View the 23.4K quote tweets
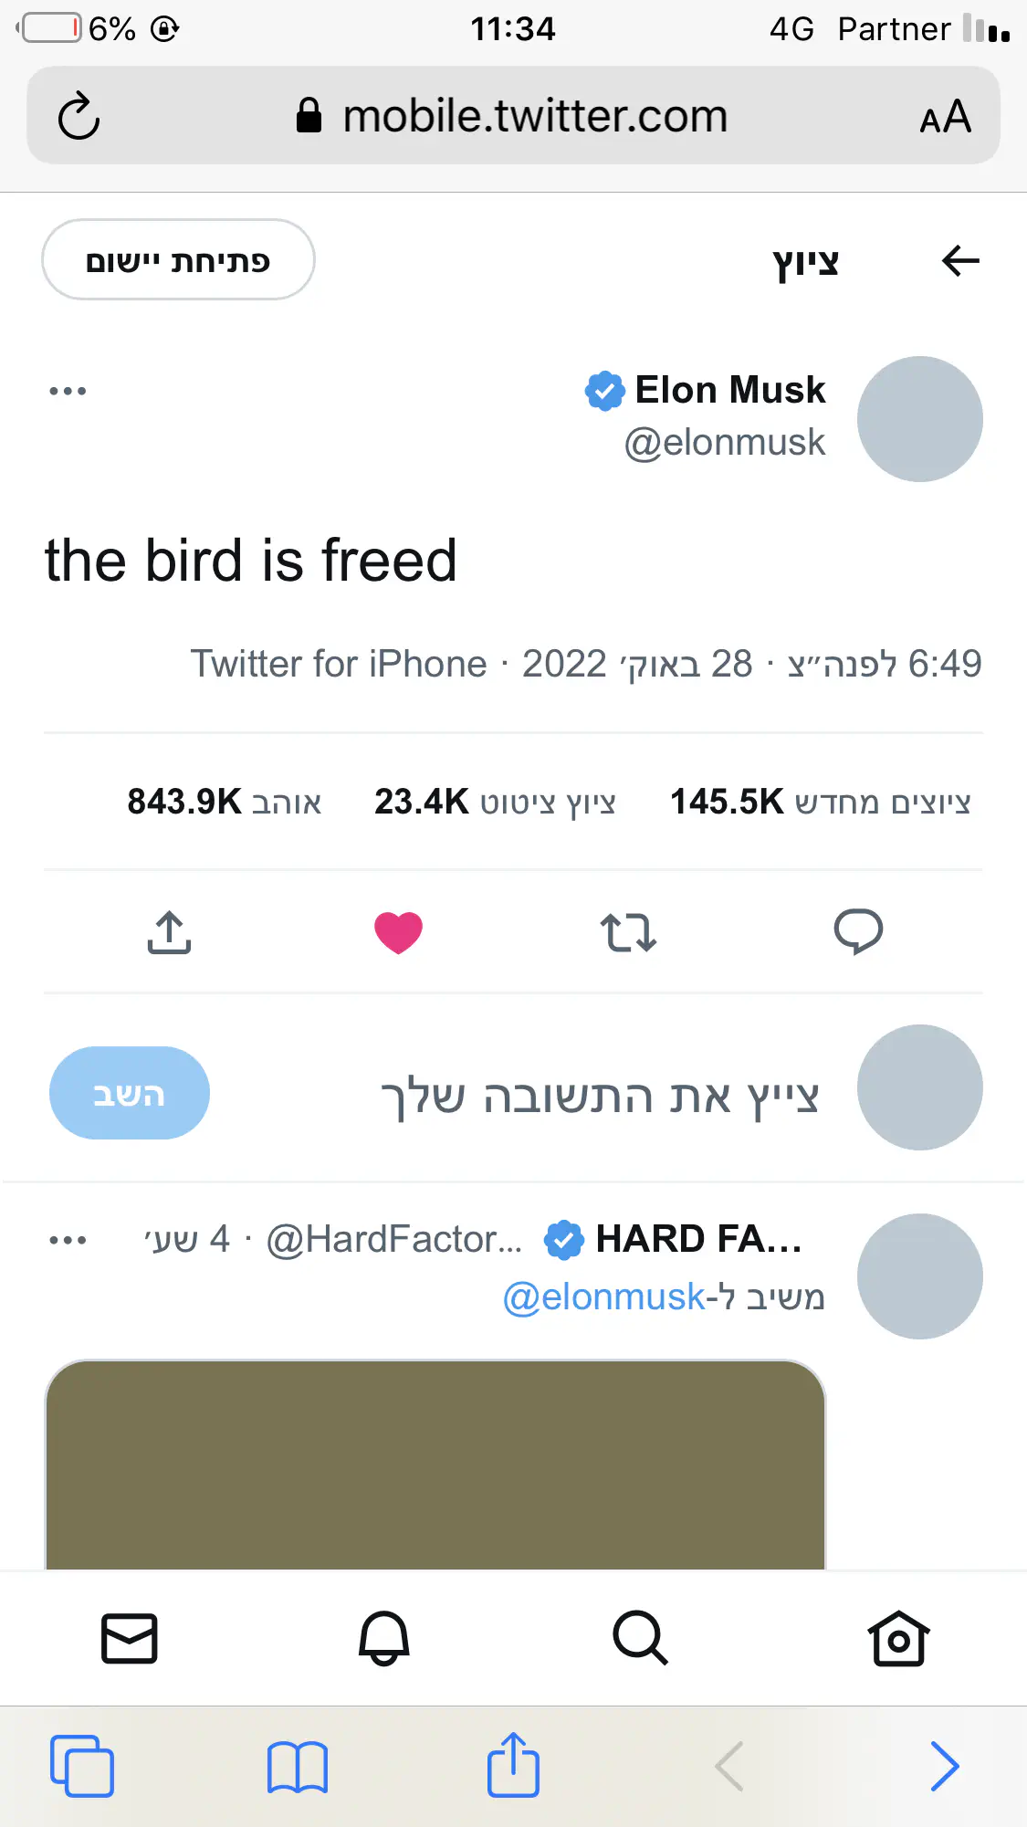Image resolution: width=1027 pixels, height=1827 pixels. (x=495, y=802)
